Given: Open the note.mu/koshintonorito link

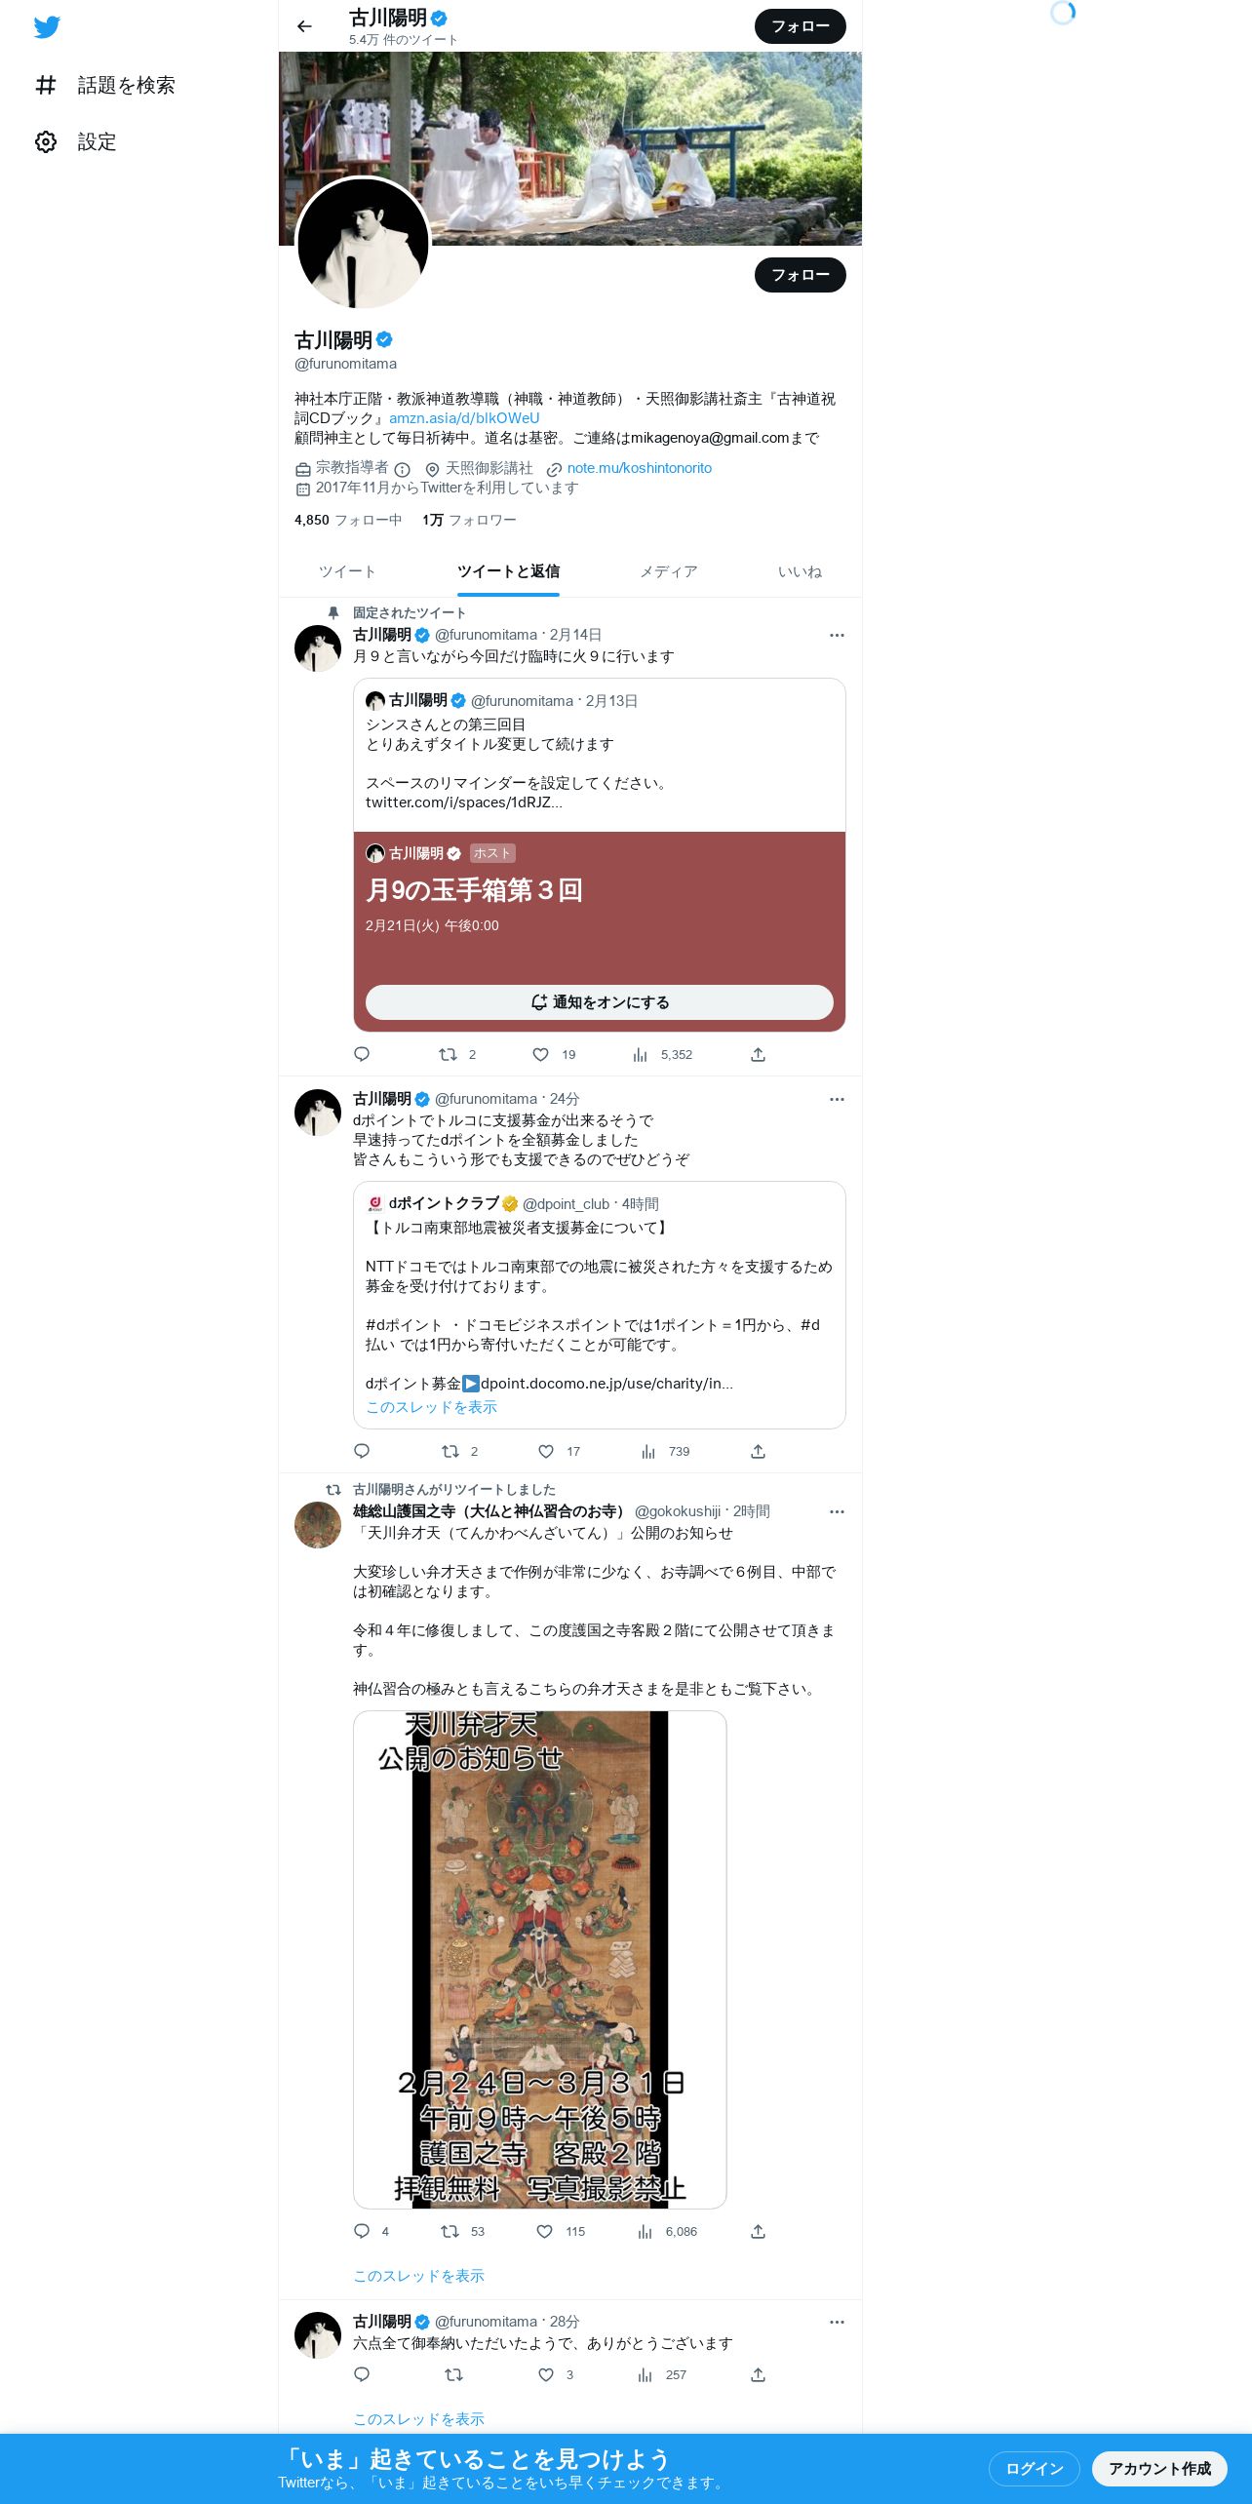Looking at the screenshot, I should [640, 468].
